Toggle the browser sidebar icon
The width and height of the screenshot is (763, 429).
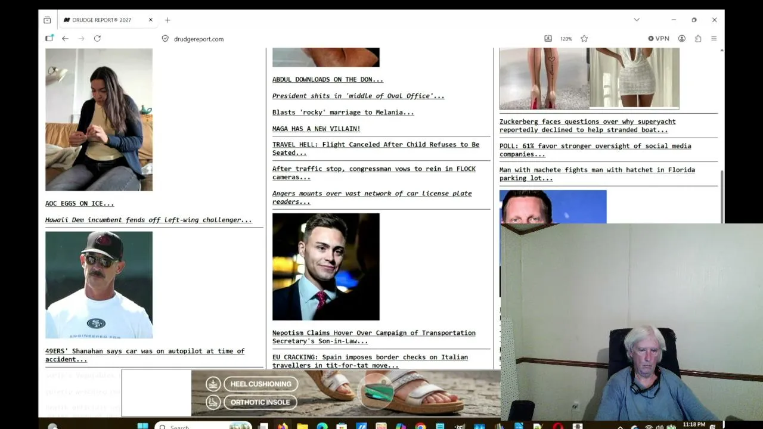tap(49, 39)
